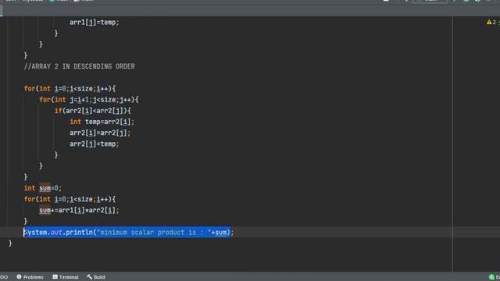The height and width of the screenshot is (281, 500).
Task: Click the line arr2[j]=temp;
Action: point(94,144)
